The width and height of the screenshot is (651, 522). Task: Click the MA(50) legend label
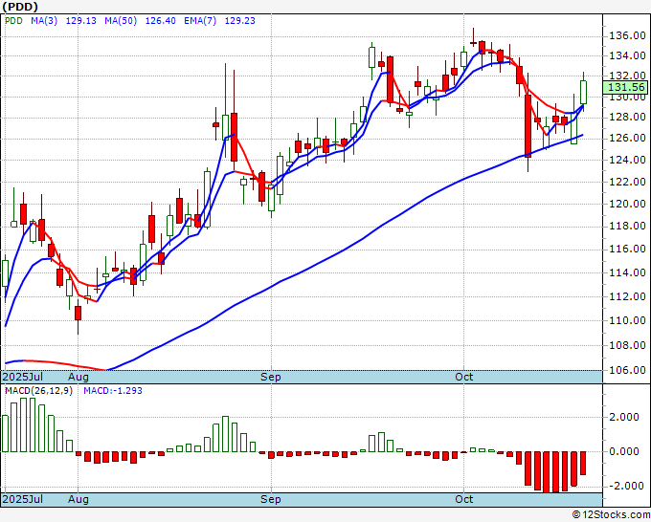(x=121, y=21)
